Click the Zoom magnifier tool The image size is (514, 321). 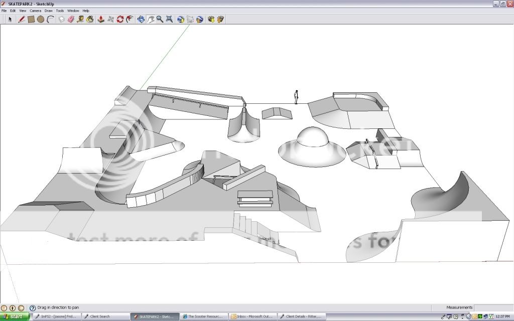tap(160, 20)
